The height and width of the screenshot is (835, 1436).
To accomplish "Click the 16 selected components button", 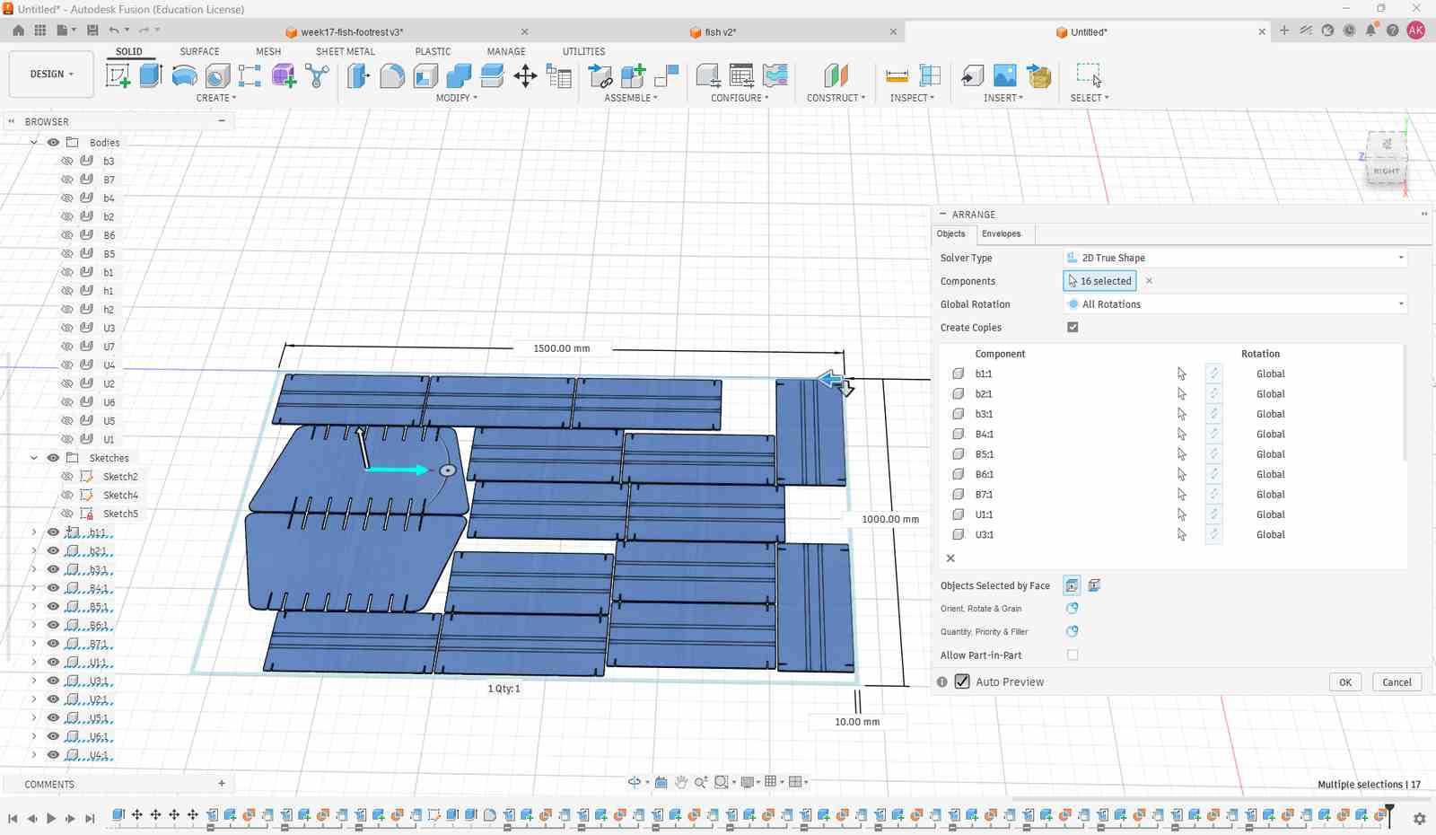I will 1100,281.
